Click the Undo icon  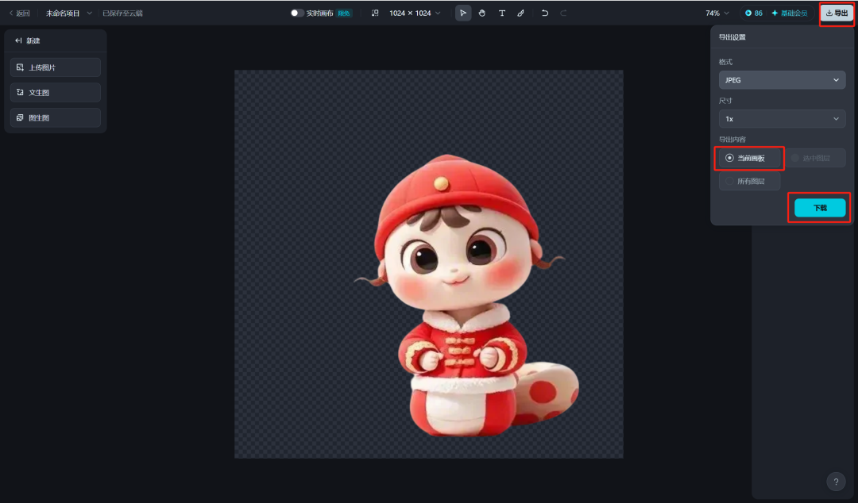(x=544, y=13)
